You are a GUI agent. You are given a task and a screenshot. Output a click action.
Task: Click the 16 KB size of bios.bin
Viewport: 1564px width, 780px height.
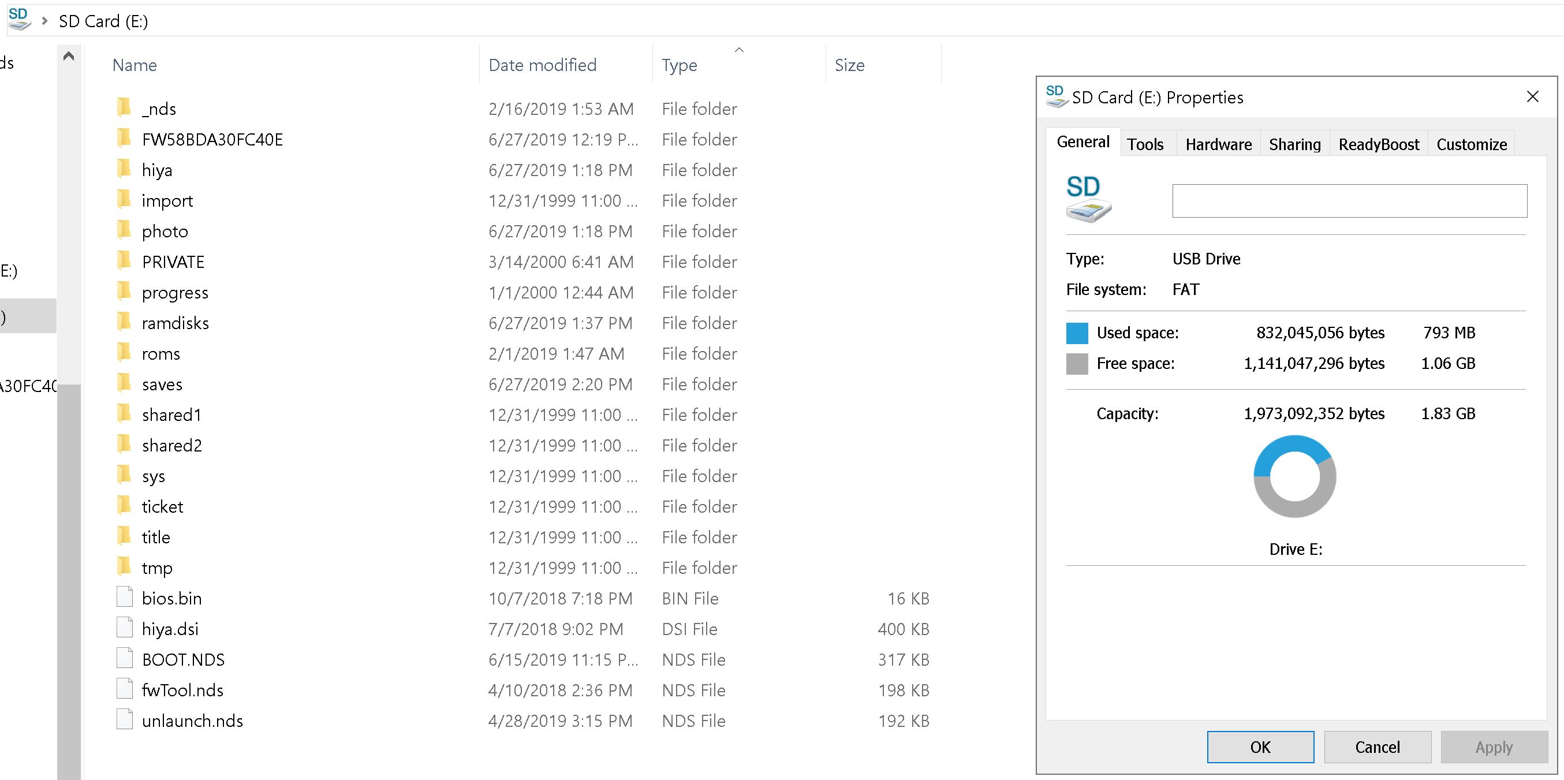[x=908, y=599]
